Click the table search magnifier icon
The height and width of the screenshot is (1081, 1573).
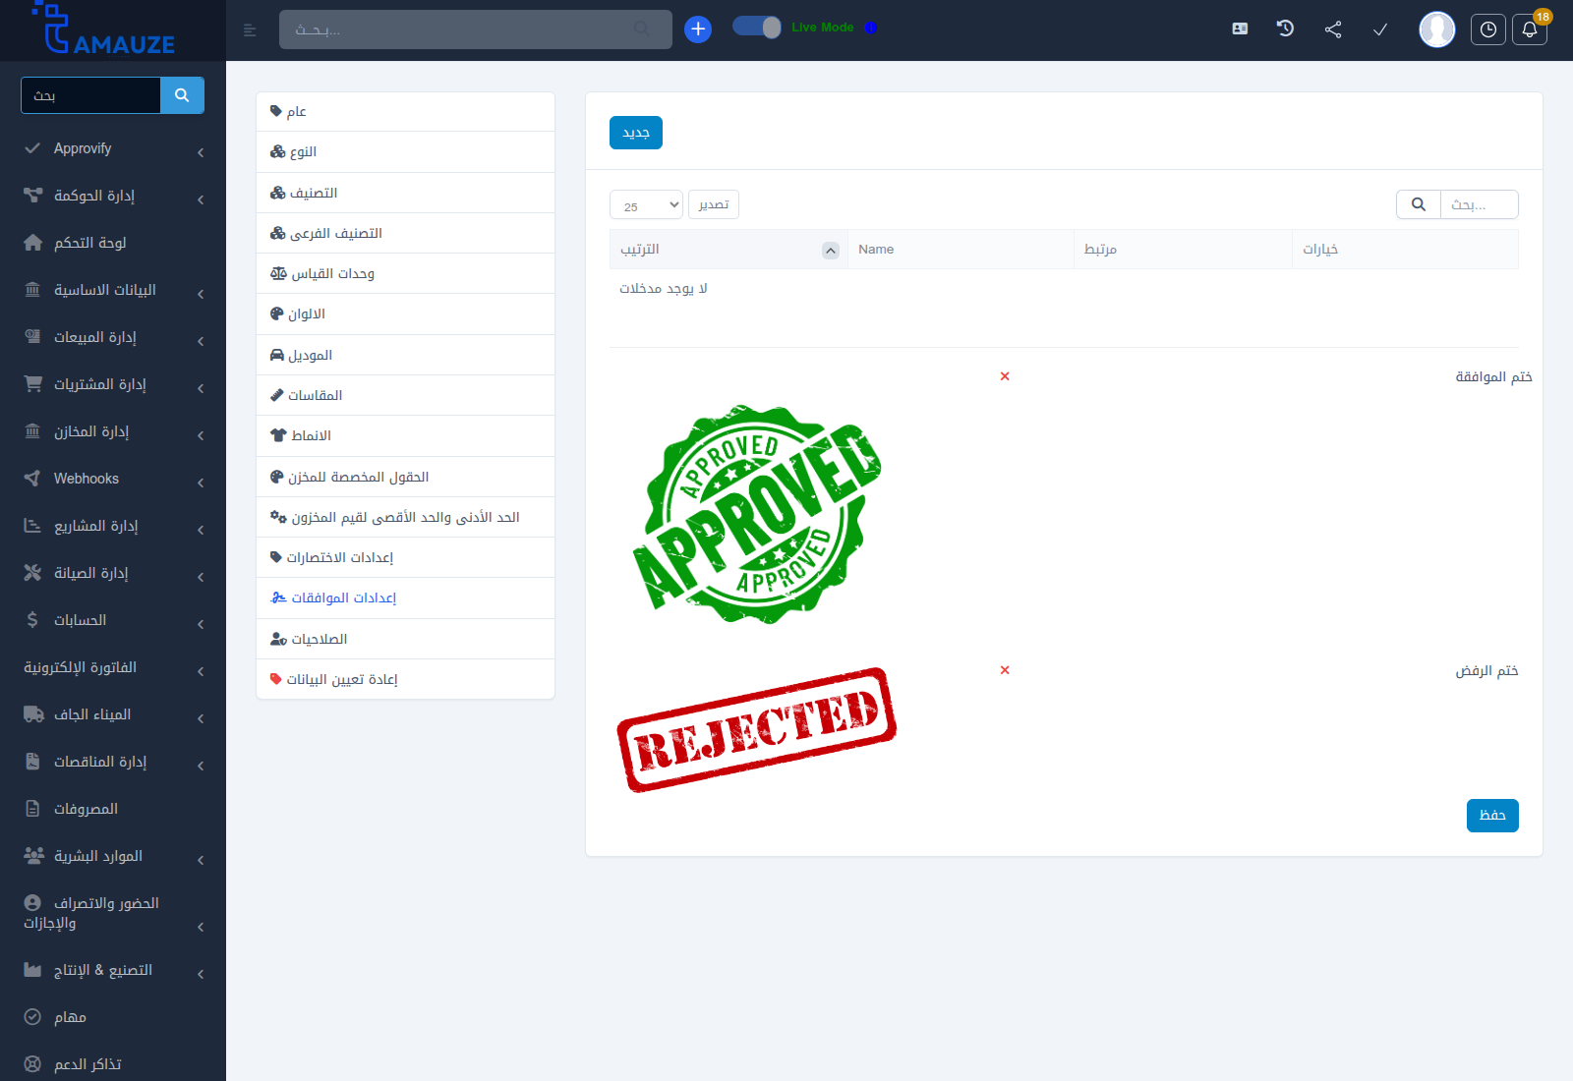pos(1419,204)
